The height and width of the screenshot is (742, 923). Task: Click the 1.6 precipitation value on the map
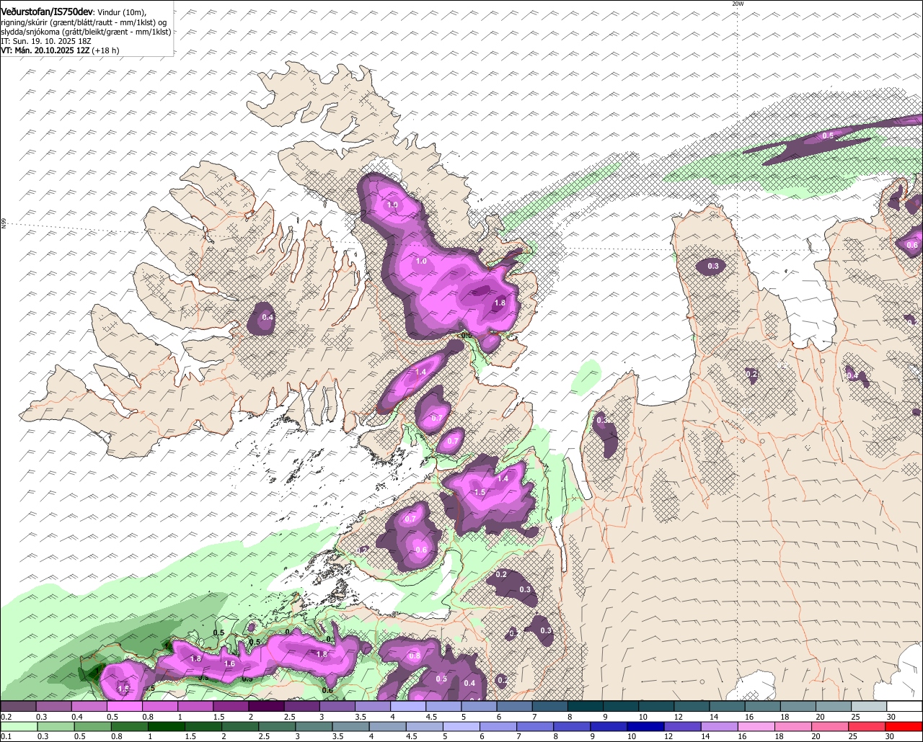[229, 663]
